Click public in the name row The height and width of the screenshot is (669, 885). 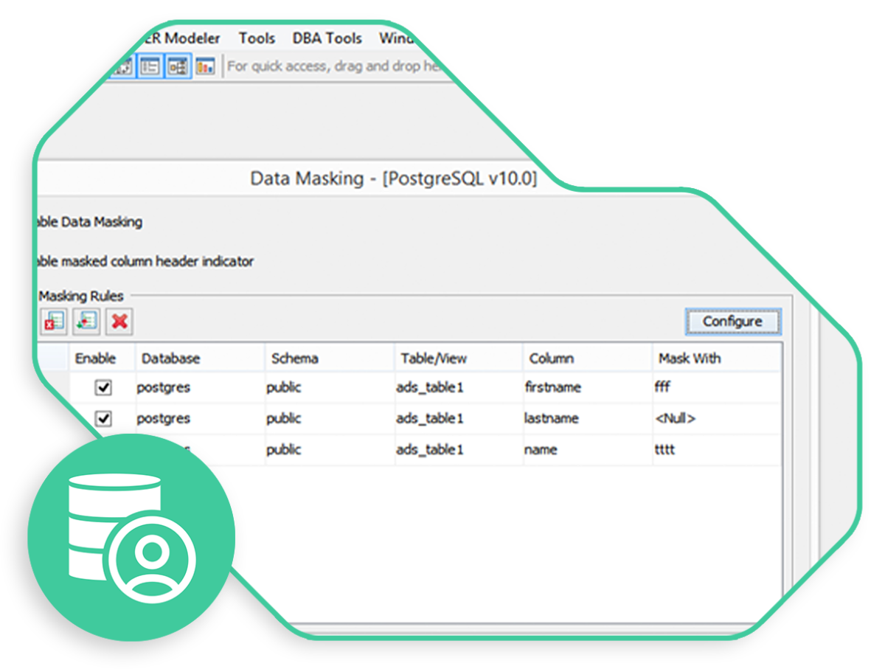(284, 449)
